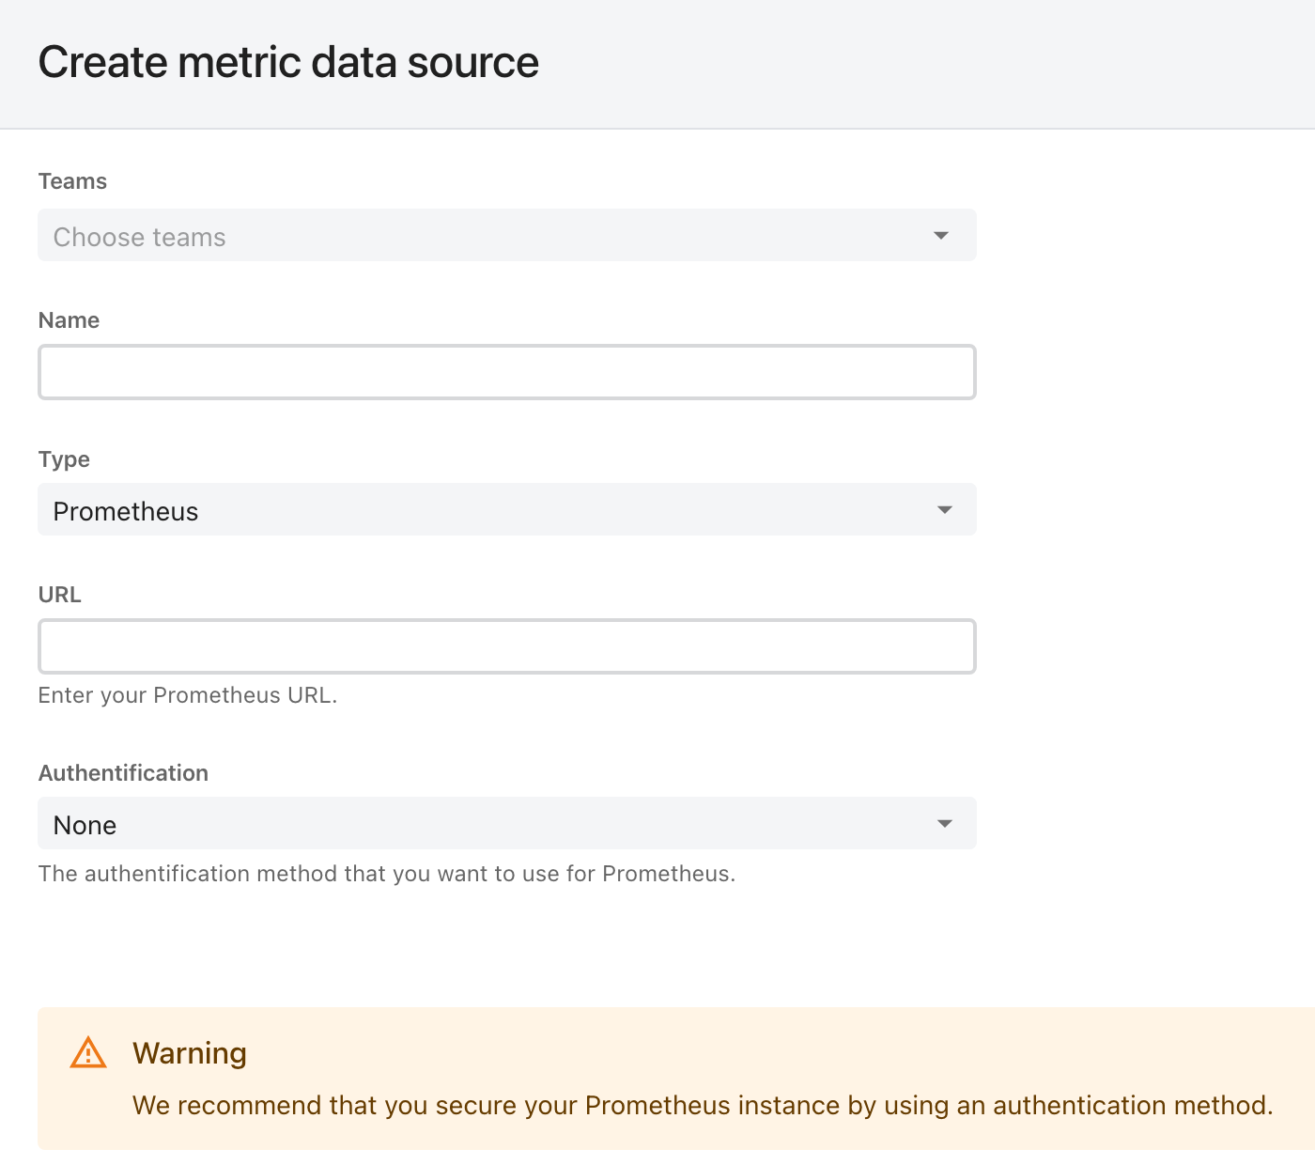
Task: Click the 'Type' field label
Action: tap(64, 459)
